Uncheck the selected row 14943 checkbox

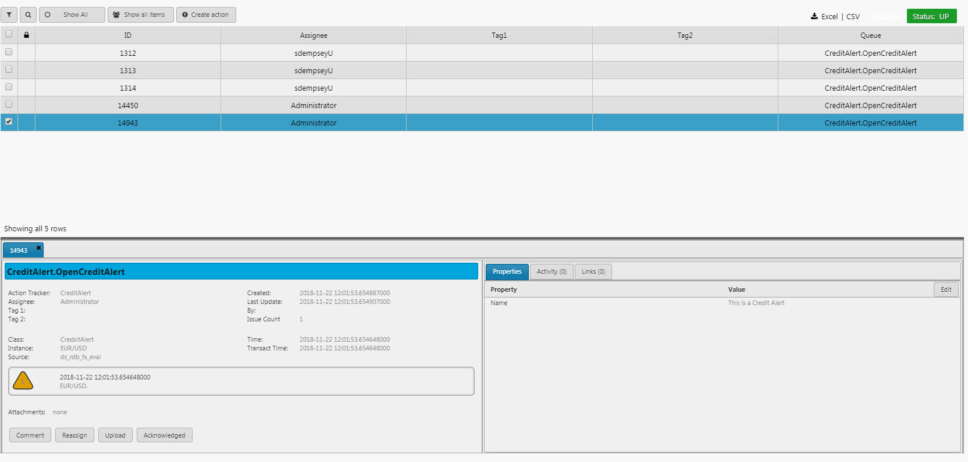tap(9, 121)
